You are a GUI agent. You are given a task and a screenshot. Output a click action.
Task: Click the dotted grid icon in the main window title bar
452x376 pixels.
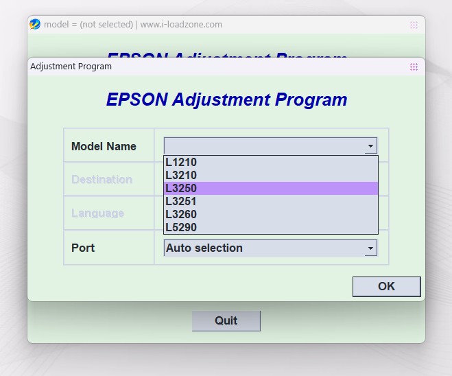(x=414, y=25)
